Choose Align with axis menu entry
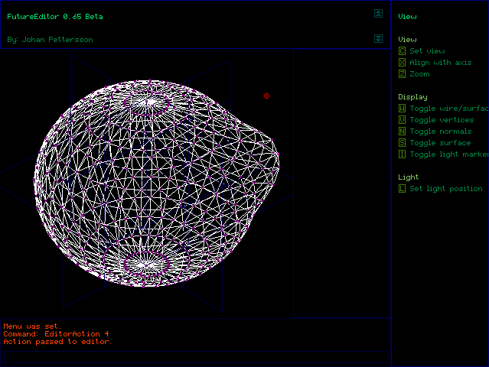Viewport: 489px width, 367px height. coord(440,63)
